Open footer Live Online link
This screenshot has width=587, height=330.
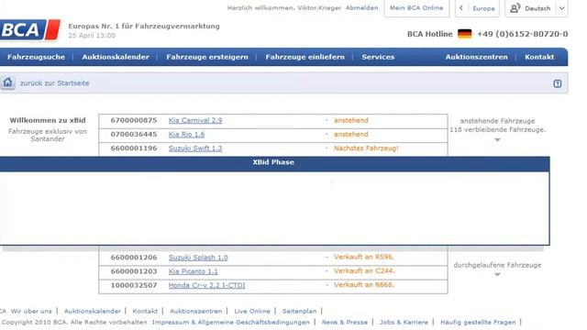[252, 311]
